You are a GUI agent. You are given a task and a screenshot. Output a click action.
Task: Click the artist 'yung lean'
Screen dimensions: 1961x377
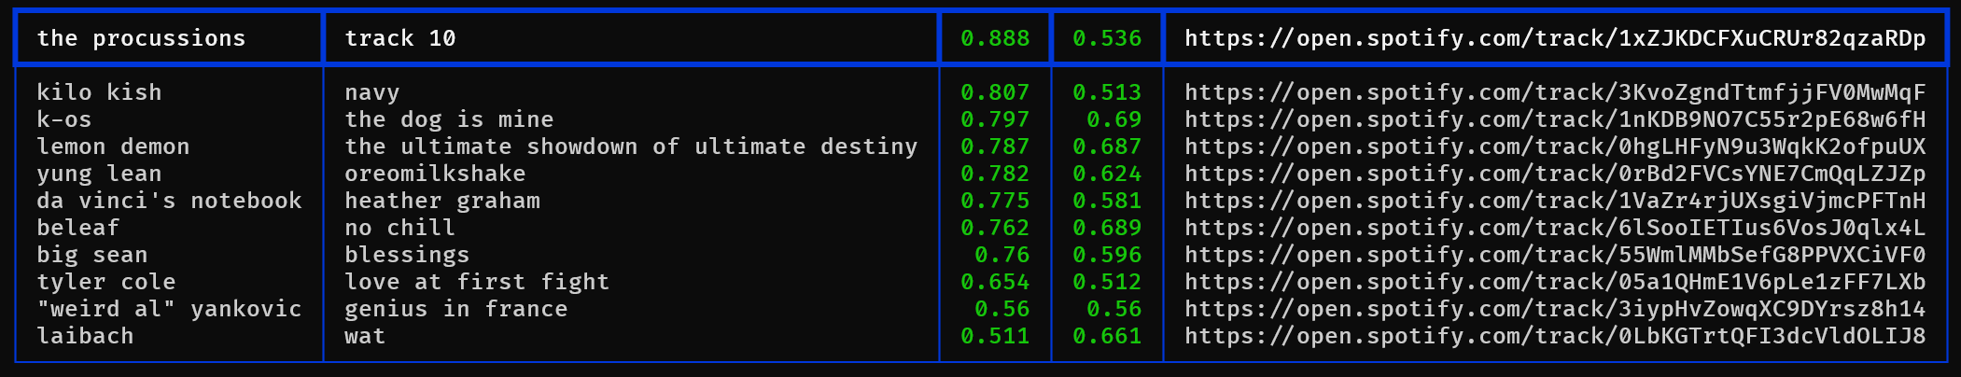pyautogui.click(x=99, y=174)
